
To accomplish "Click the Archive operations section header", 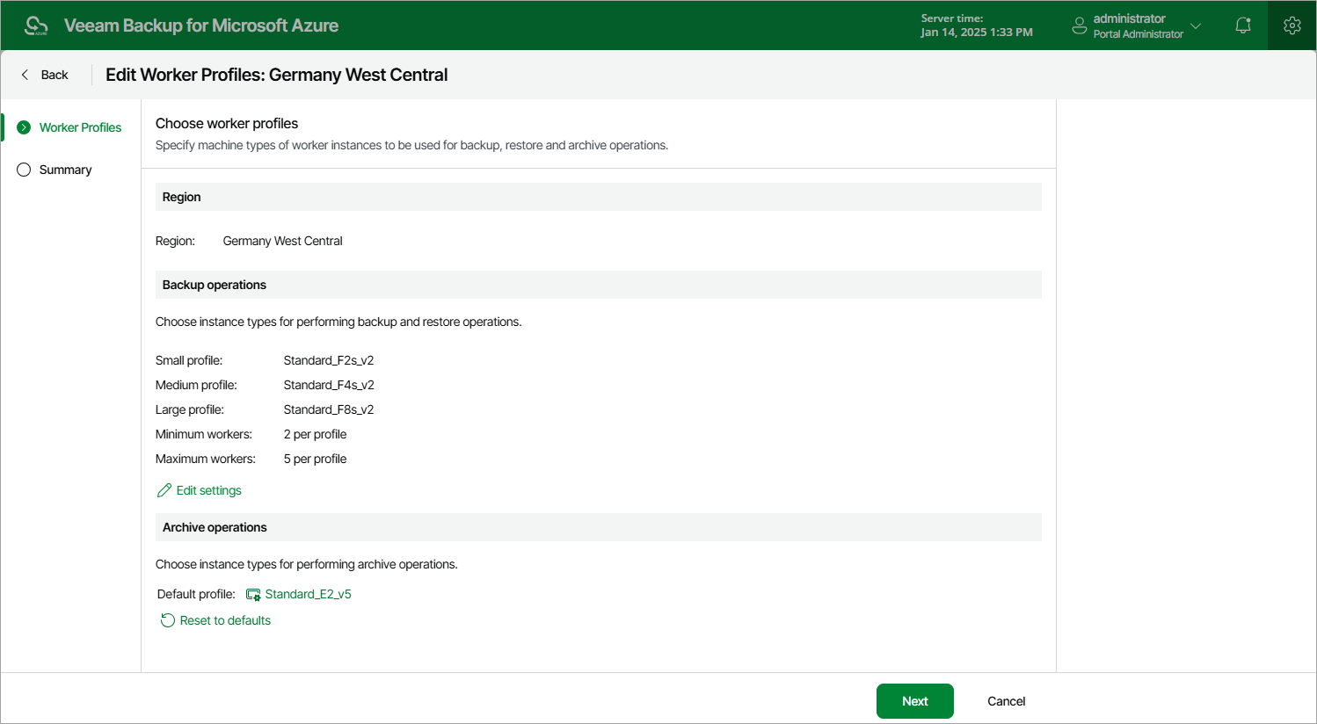I will [599, 527].
